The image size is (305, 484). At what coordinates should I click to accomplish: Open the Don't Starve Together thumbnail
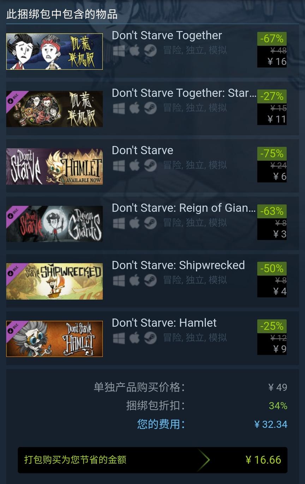(x=54, y=52)
